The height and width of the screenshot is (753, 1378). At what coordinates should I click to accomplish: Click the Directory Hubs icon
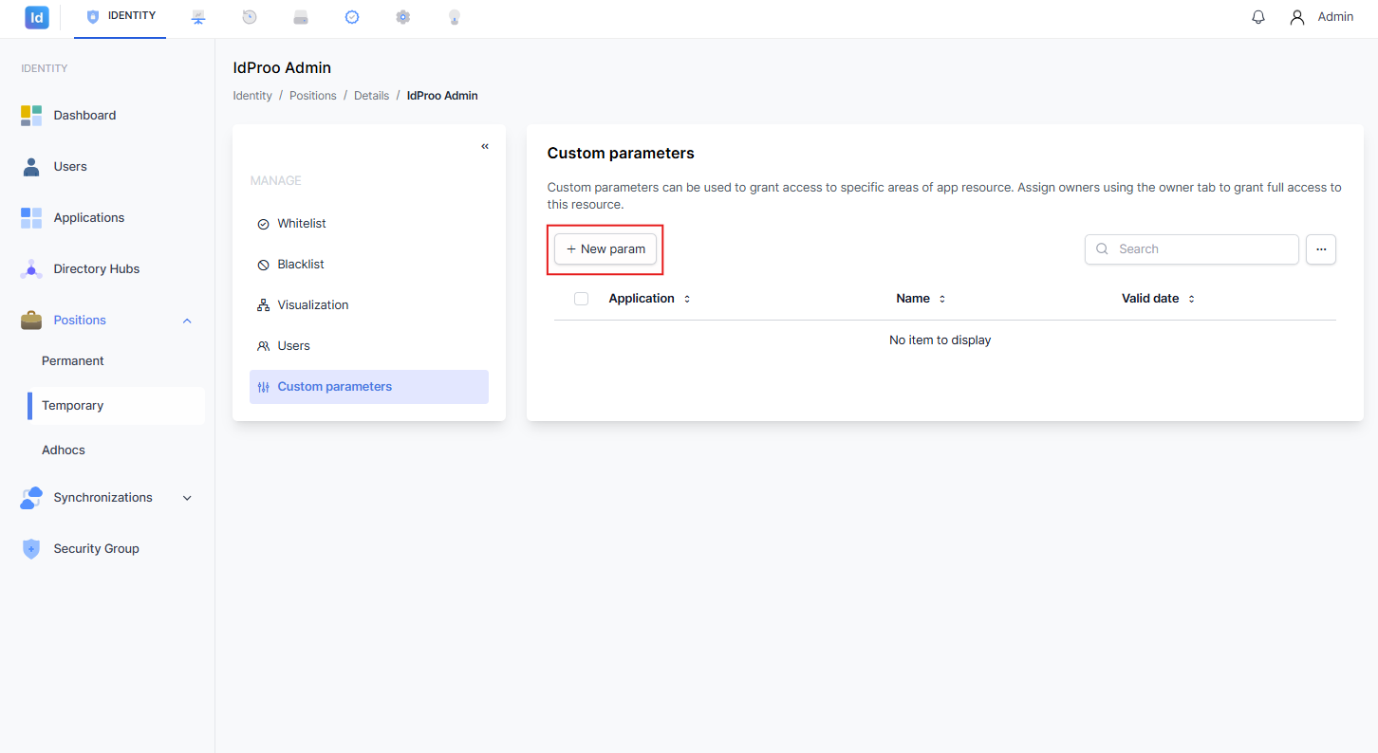tap(31, 269)
